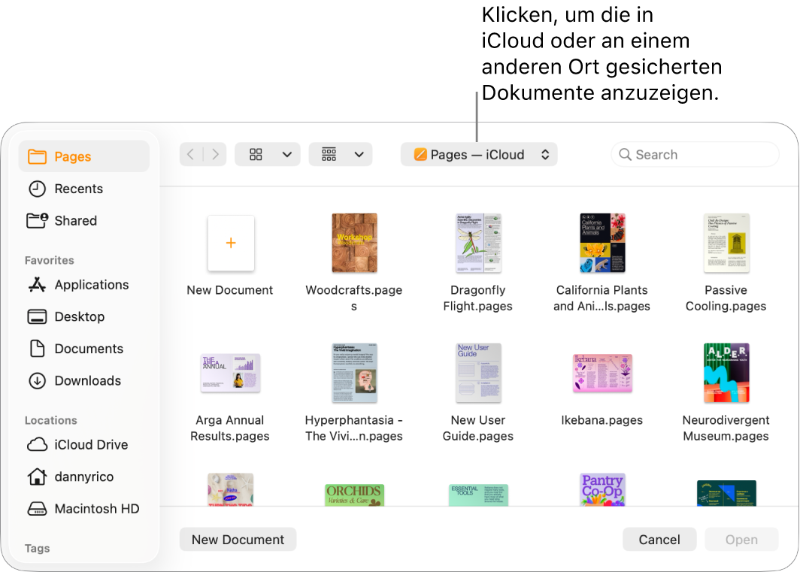The width and height of the screenshot is (800, 572).
Task: Select the Woodcrafts.pages thumbnail
Action: 355,243
